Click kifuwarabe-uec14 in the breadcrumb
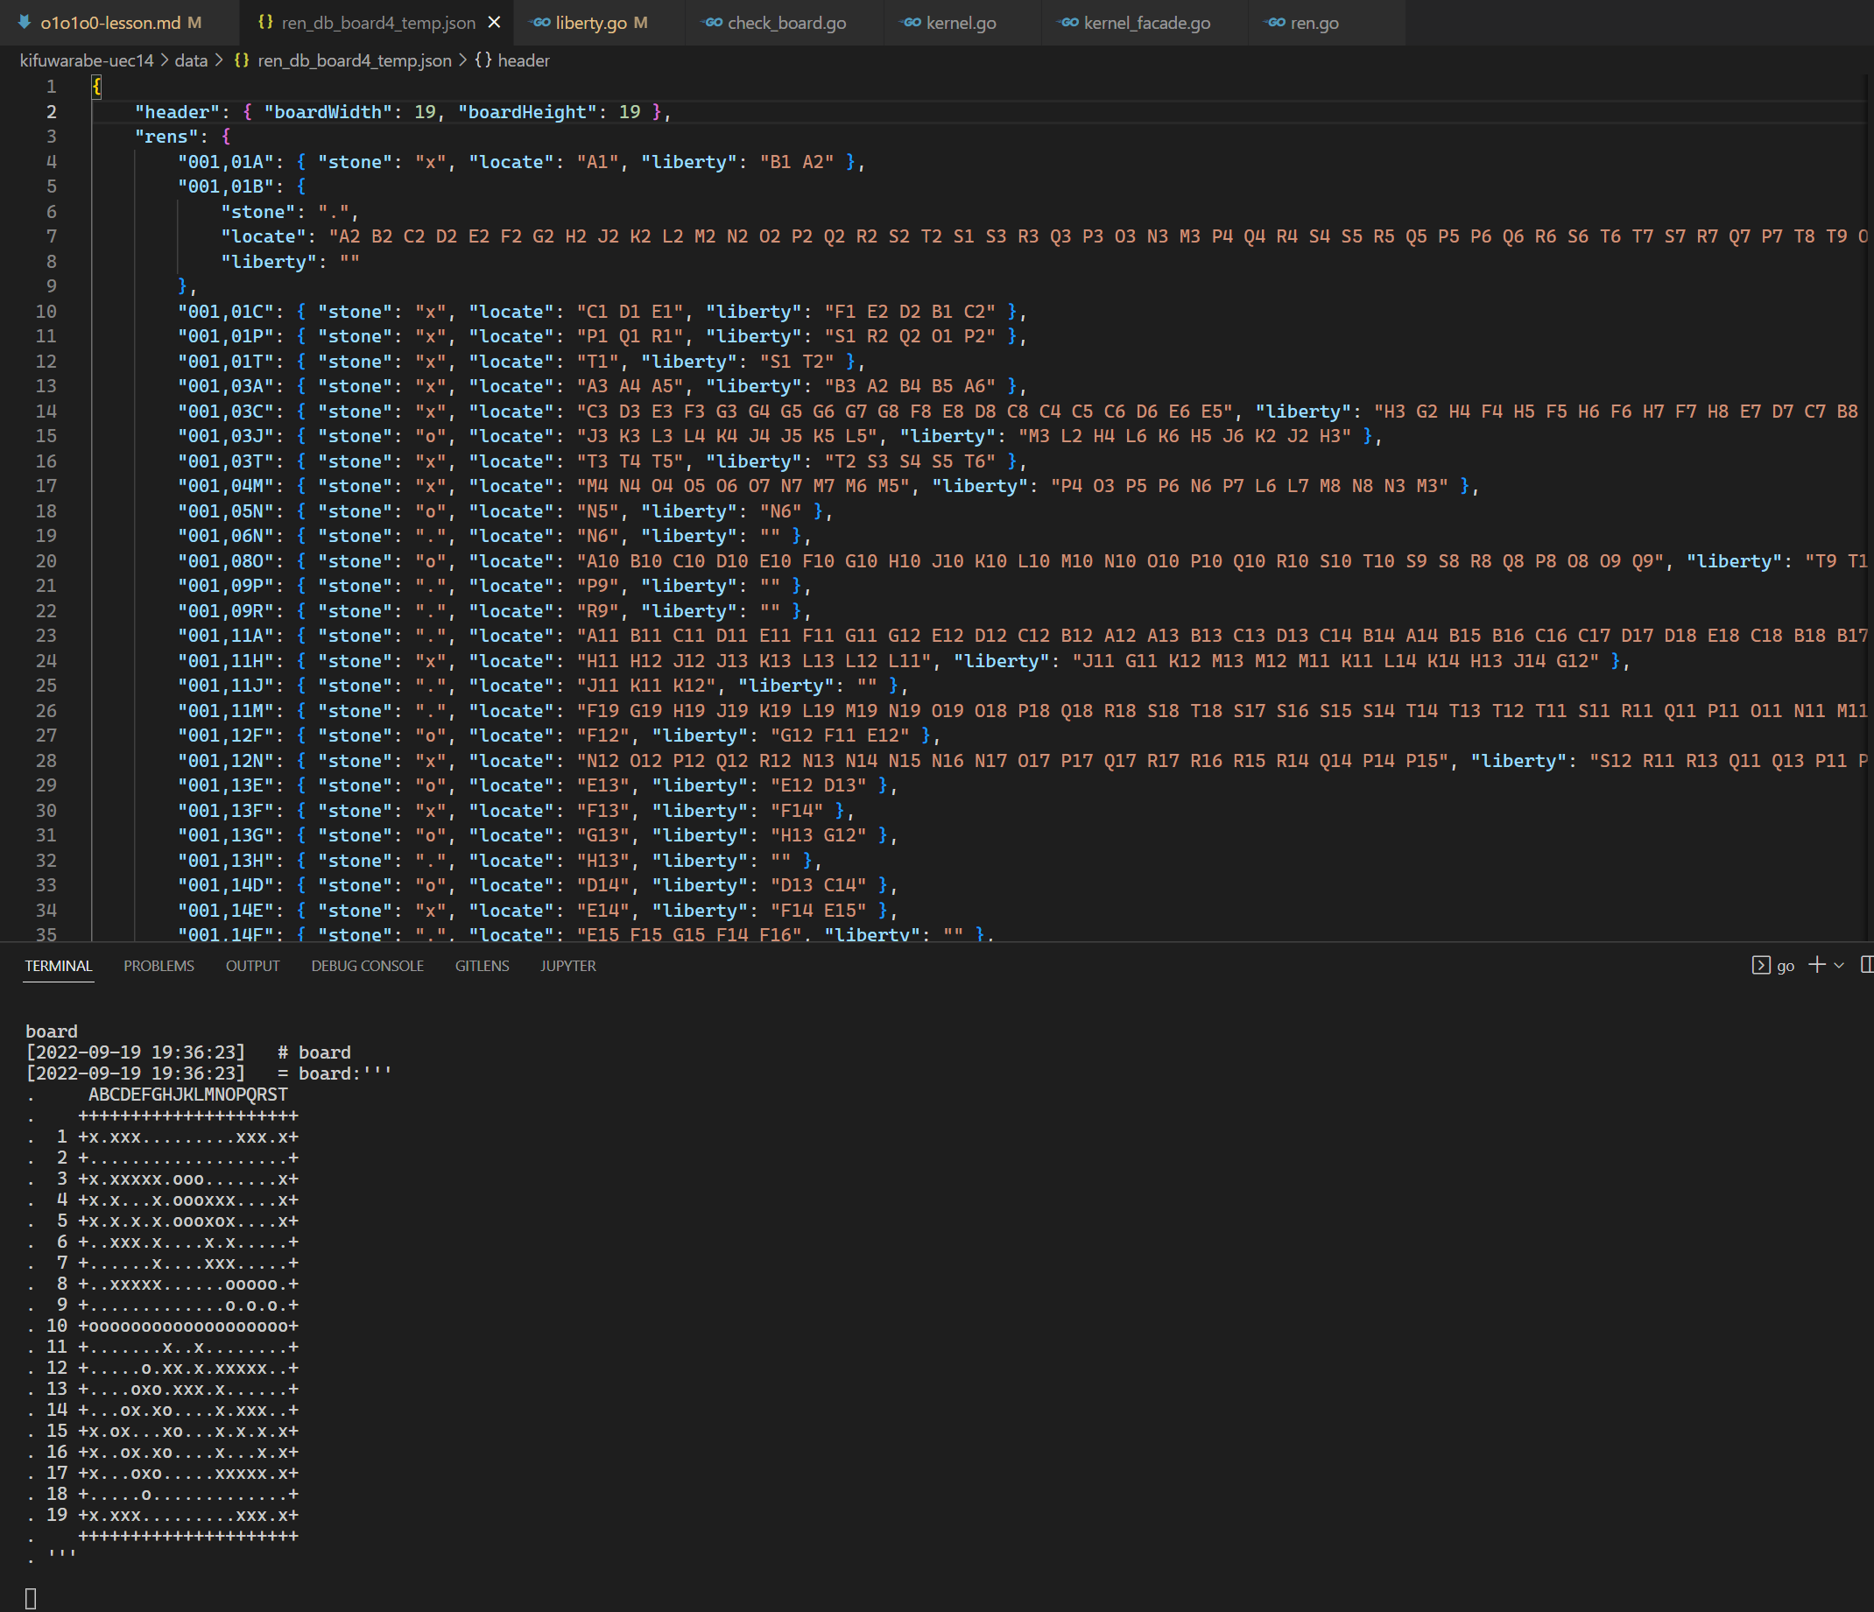This screenshot has height=1612, width=1874. coord(86,60)
